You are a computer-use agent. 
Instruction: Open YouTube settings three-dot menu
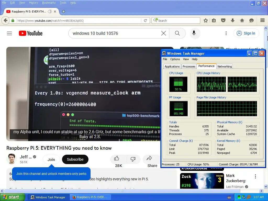pos(226,33)
